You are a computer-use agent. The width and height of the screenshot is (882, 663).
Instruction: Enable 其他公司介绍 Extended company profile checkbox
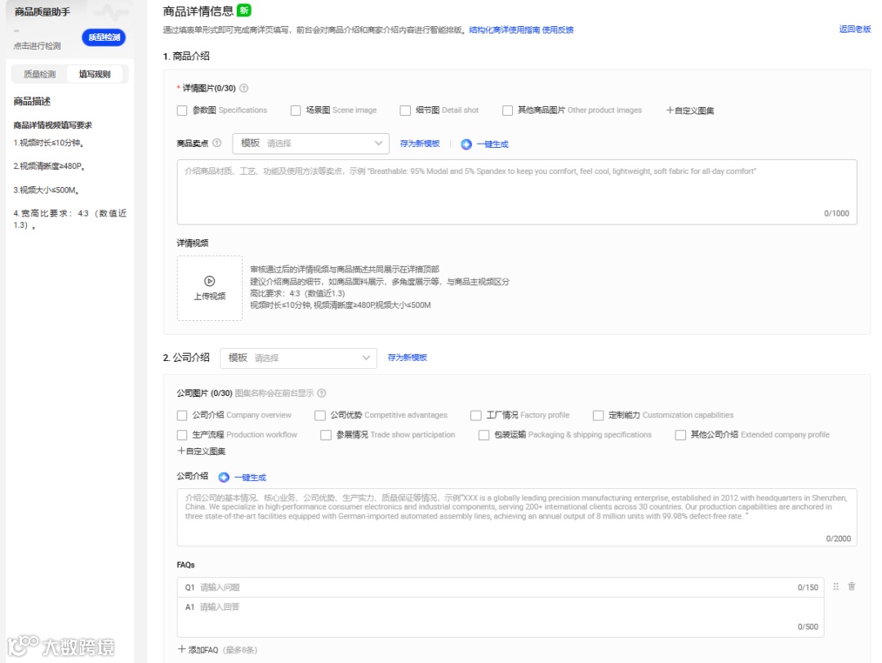pyautogui.click(x=680, y=435)
